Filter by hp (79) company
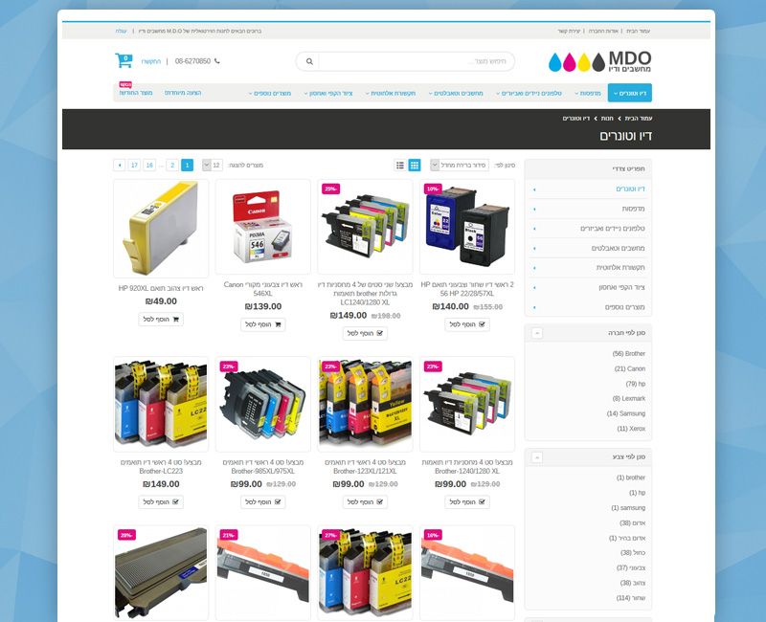The height and width of the screenshot is (622, 766). 636,384
